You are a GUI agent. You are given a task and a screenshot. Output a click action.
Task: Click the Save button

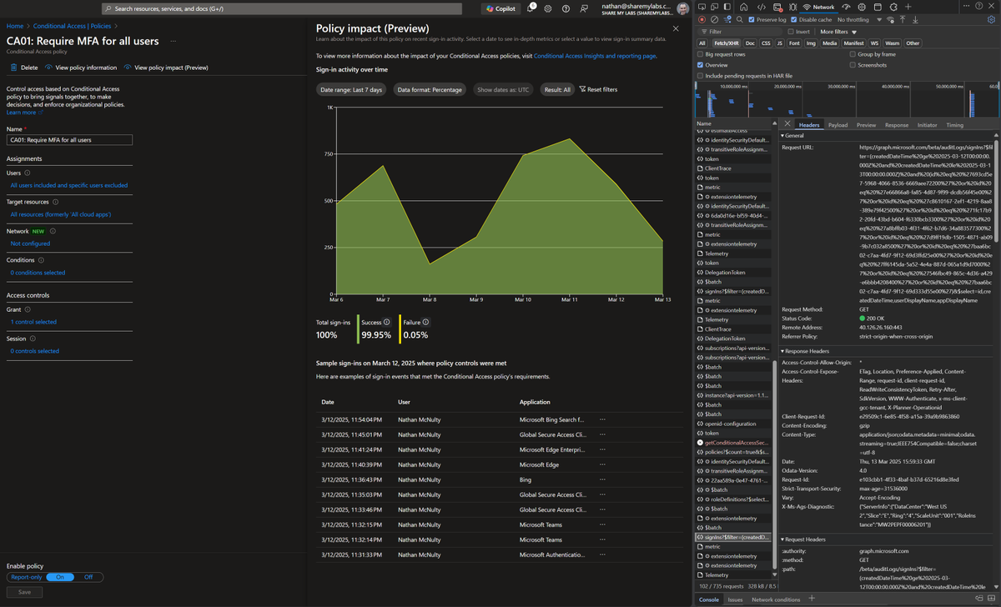[24, 591]
